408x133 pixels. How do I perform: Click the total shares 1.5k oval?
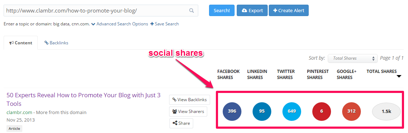click(387, 111)
